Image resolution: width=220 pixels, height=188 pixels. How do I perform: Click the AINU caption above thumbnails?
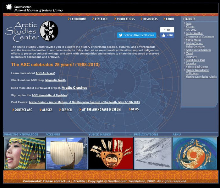click(177, 134)
